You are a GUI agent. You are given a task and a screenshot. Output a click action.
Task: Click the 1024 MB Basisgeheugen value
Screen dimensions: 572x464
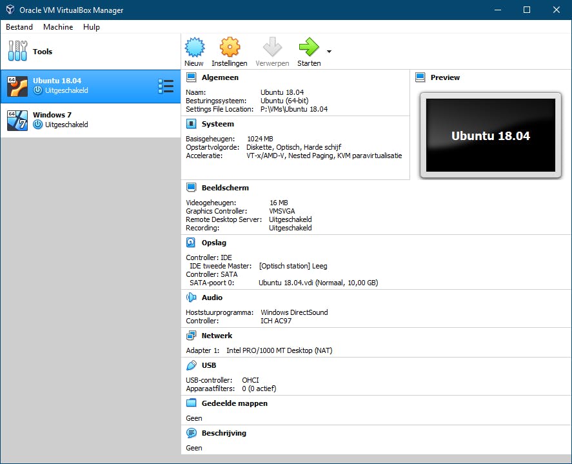click(260, 139)
